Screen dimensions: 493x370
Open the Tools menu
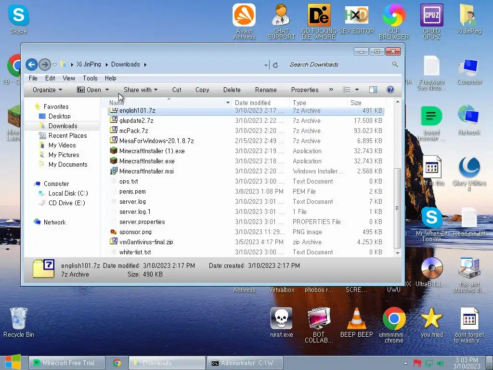[x=90, y=78]
